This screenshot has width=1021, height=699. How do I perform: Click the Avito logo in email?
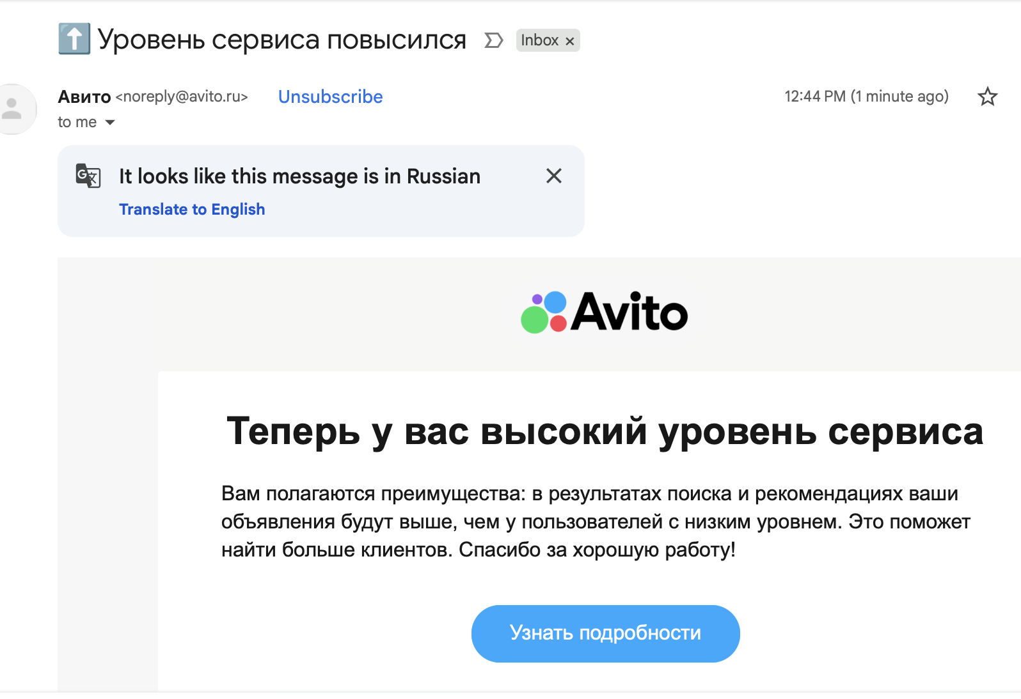tap(604, 312)
